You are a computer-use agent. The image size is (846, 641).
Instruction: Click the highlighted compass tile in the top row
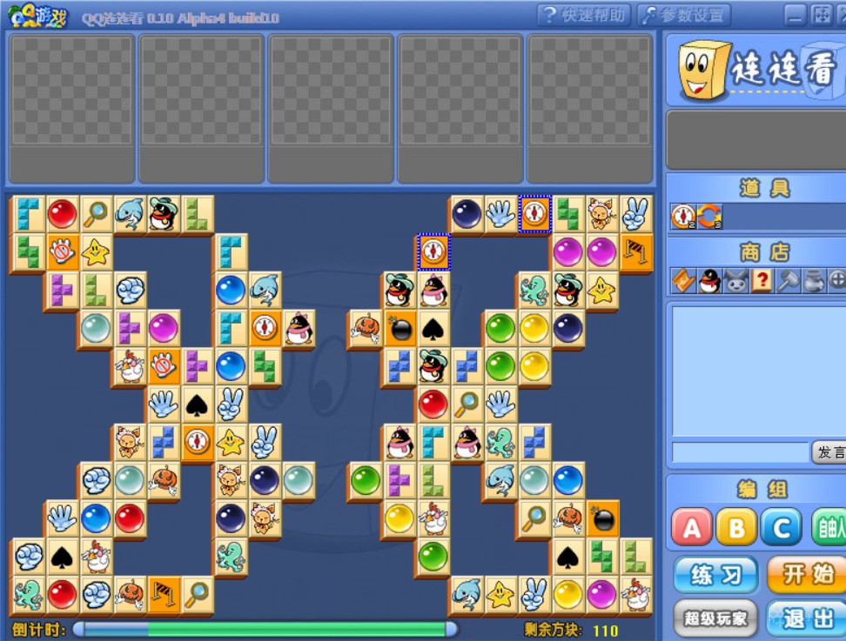point(534,213)
